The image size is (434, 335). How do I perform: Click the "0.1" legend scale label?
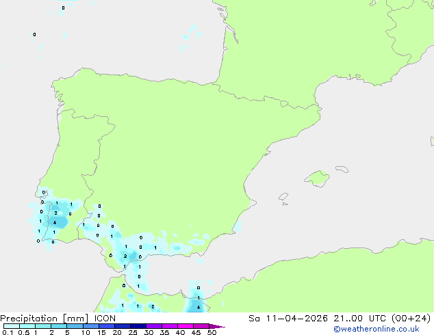click(8, 332)
